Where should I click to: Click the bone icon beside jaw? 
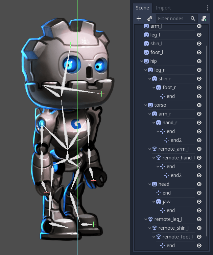pyautogui.click(x=159, y=202)
